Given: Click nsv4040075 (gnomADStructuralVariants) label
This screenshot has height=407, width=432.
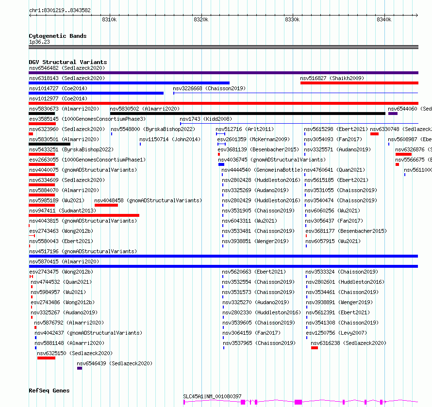Looking at the screenshot, I should [x=83, y=170].
